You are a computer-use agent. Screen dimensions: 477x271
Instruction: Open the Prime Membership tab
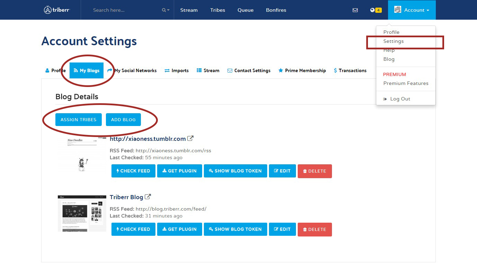302,70
